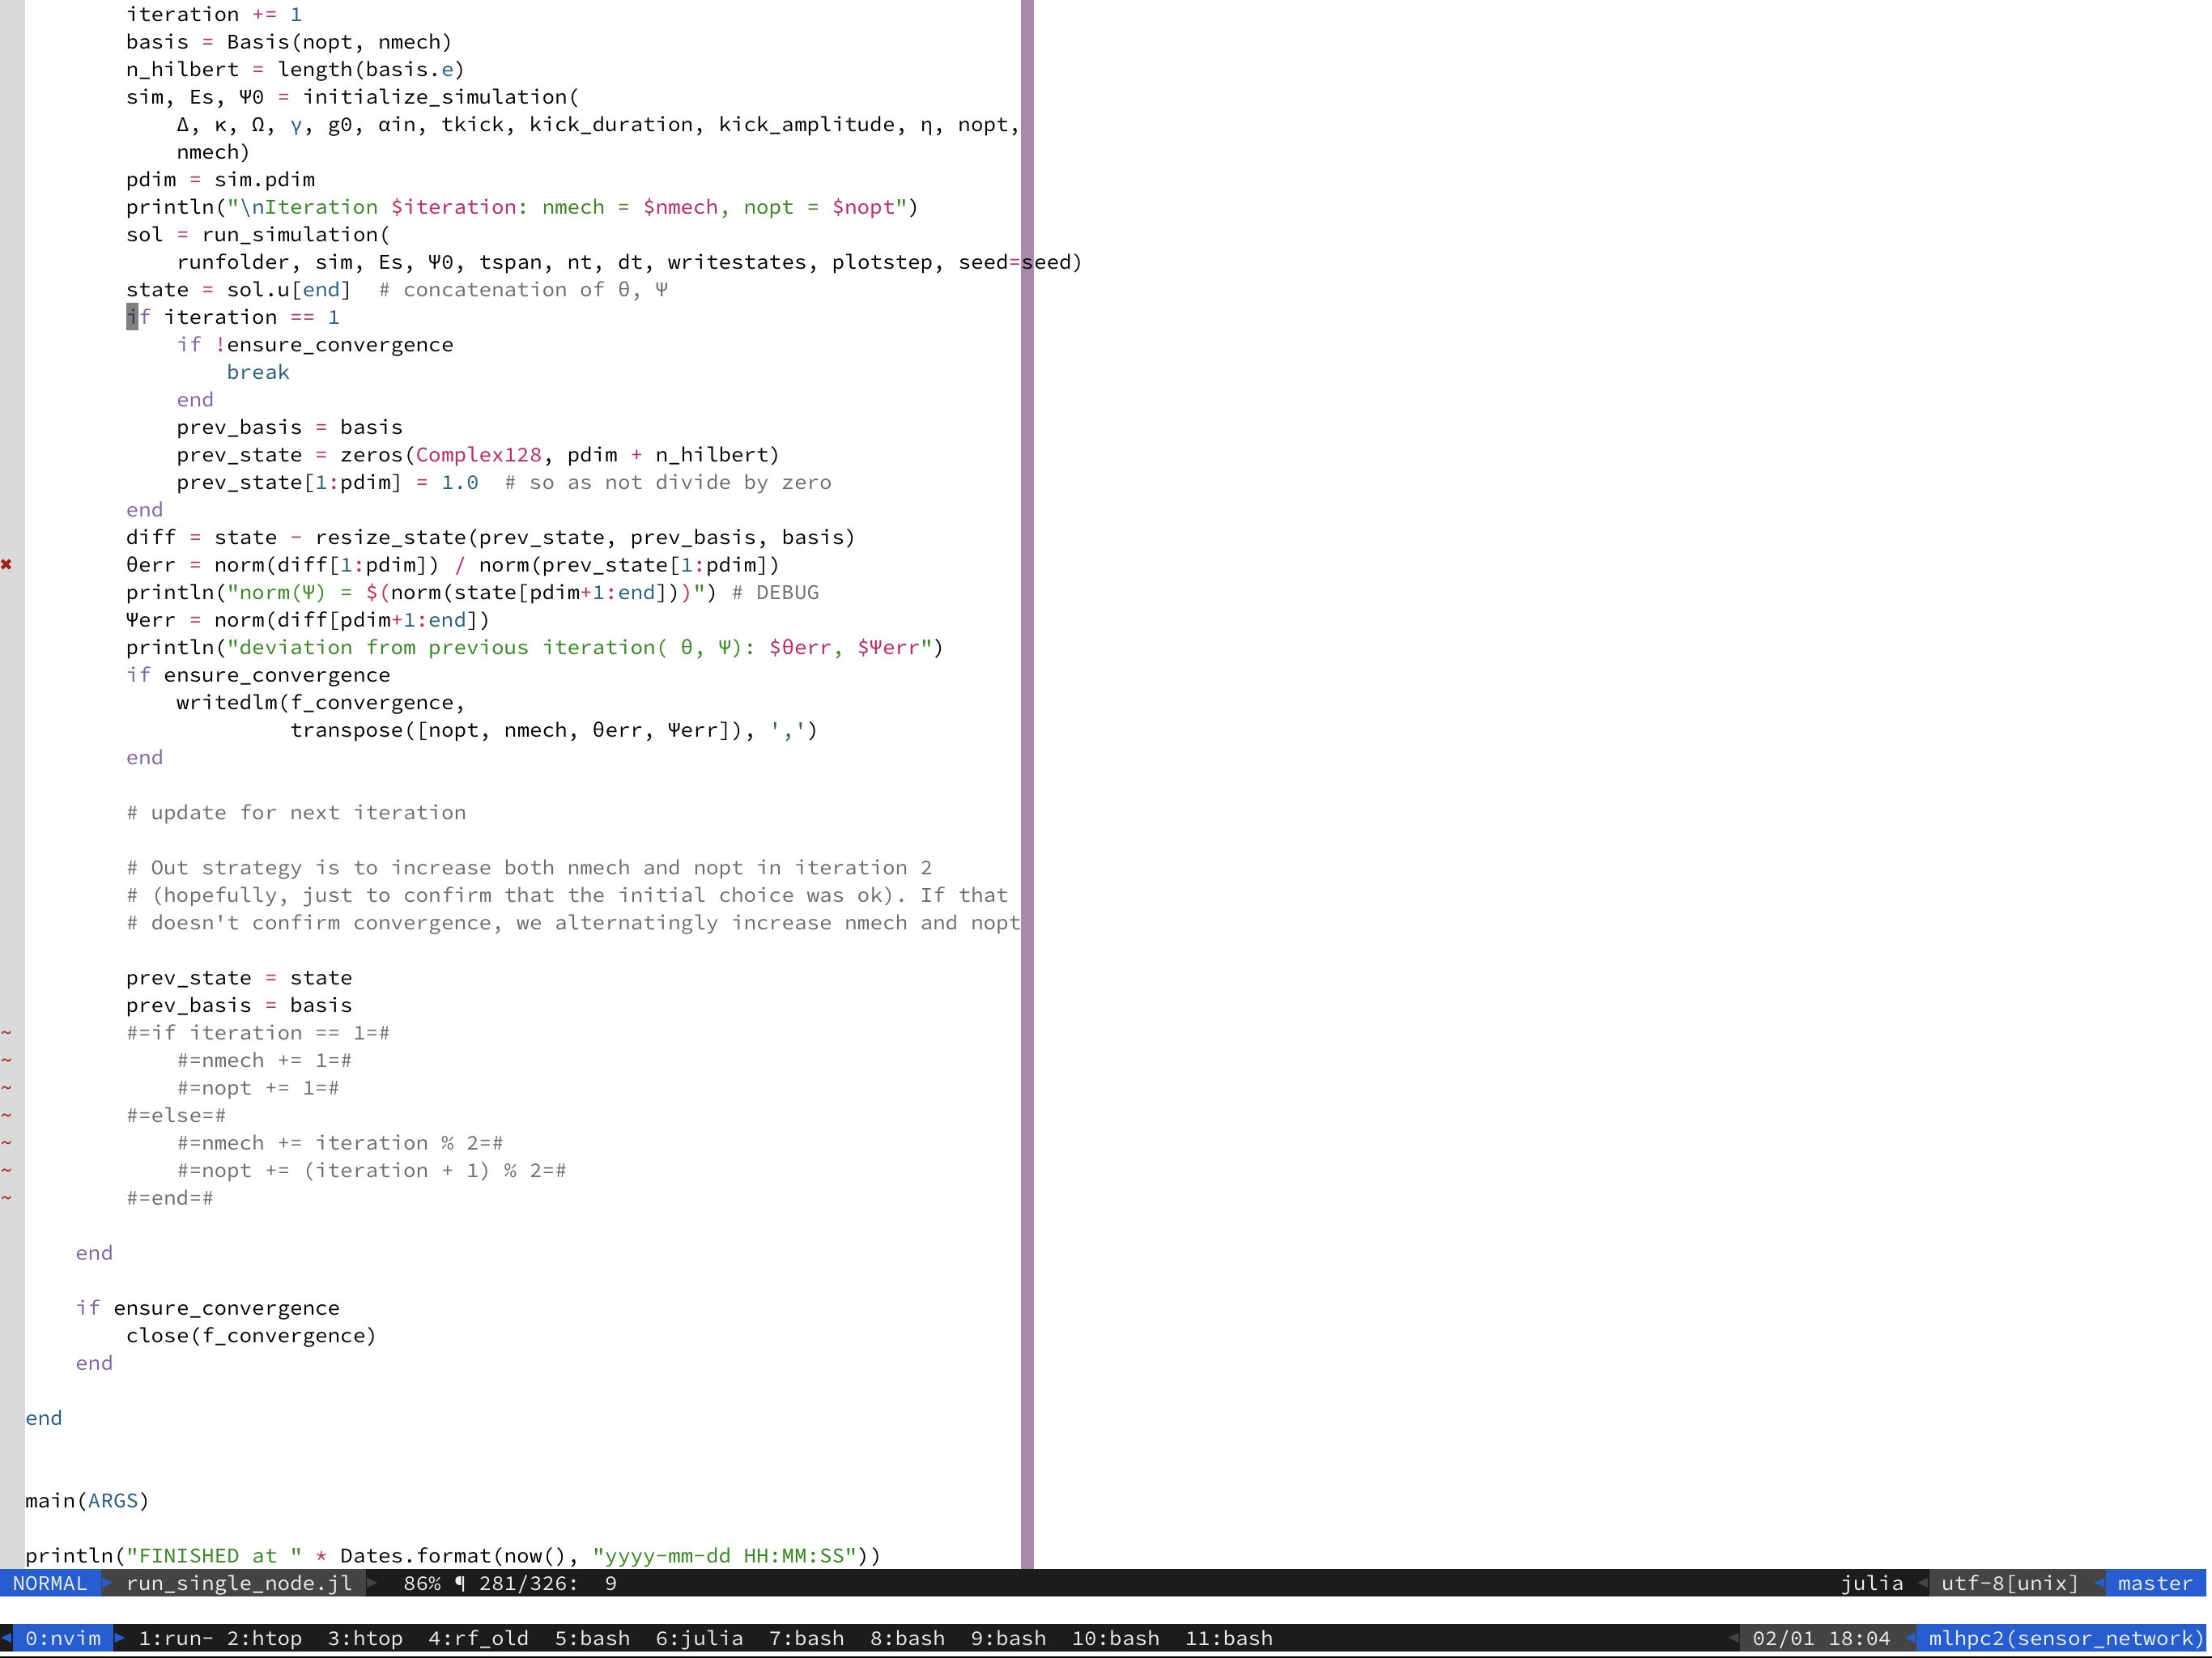Click the main(ARGS) call line
This screenshot has height=1658, width=2212.
click(x=87, y=1500)
